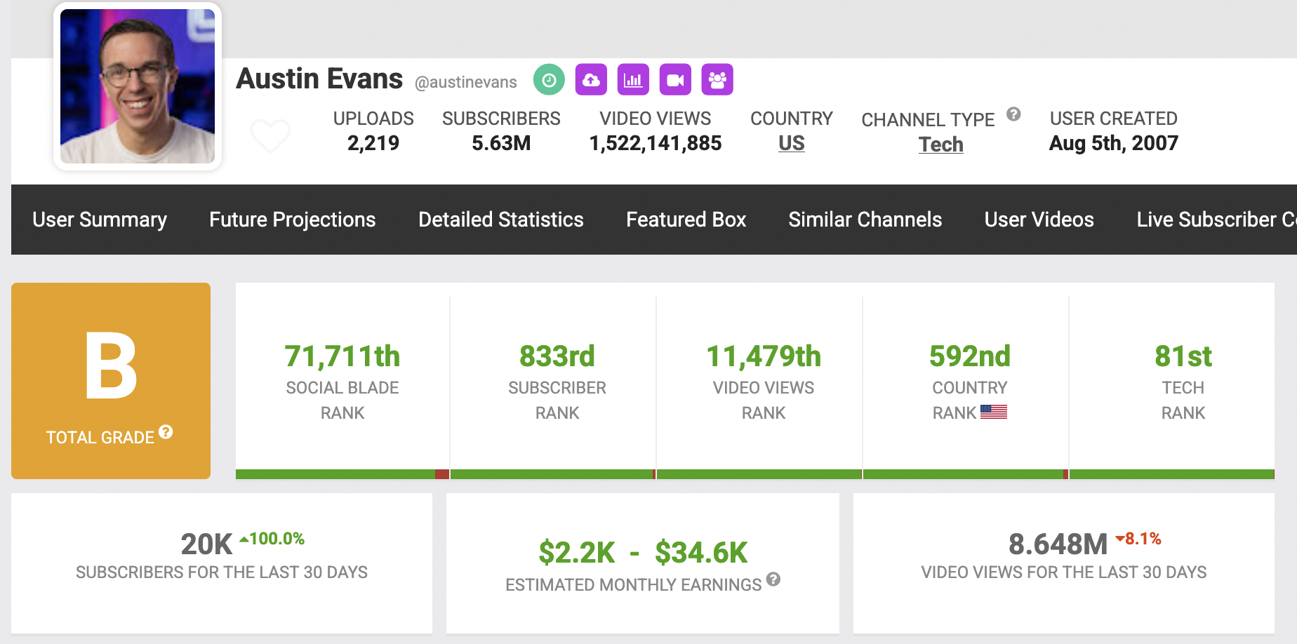
Task: Click the Aug 5th, 2007 creation date
Action: coord(1114,143)
